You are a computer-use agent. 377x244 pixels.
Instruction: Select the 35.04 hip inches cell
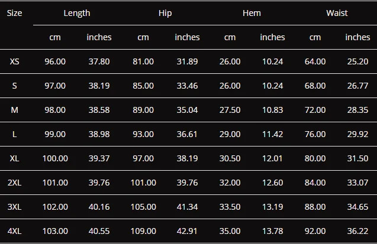pyautogui.click(x=187, y=110)
